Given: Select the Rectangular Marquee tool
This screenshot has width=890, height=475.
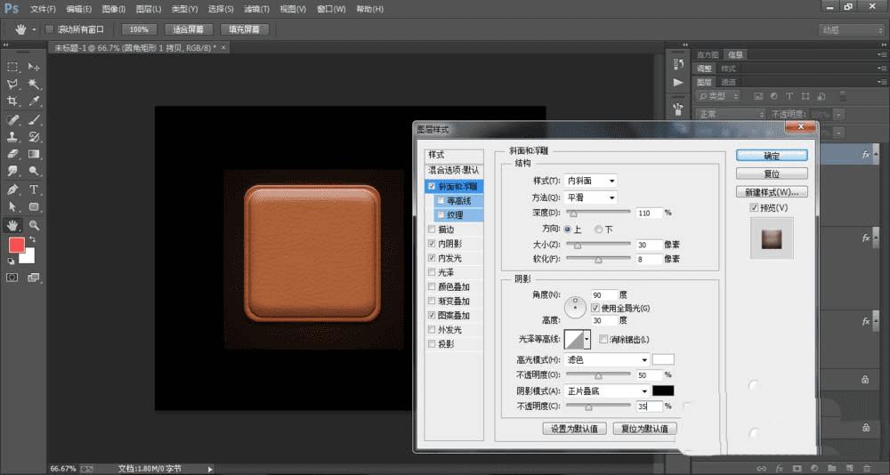Looking at the screenshot, I should point(12,67).
